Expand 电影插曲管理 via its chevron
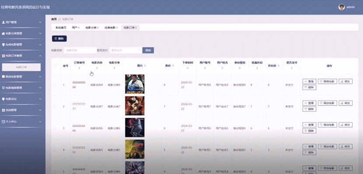 pos(40,88)
